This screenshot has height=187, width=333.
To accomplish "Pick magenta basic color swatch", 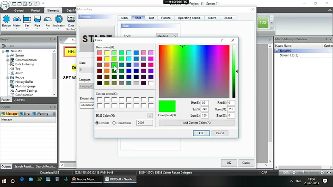I will point(151,59).
